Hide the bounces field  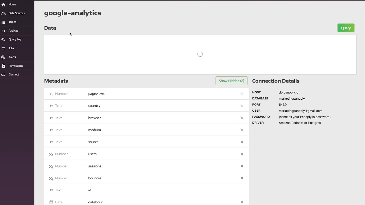[242, 178]
